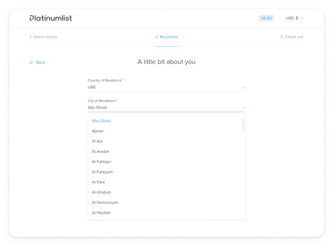Select Al Awdah option

coord(101,152)
